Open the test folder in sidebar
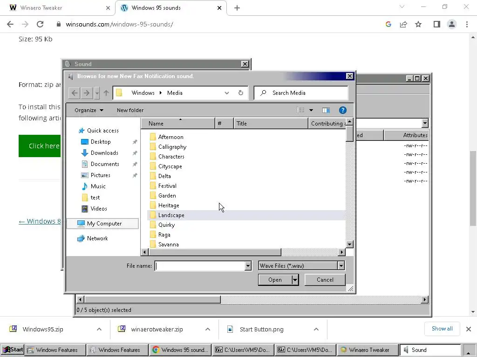 [x=95, y=198]
